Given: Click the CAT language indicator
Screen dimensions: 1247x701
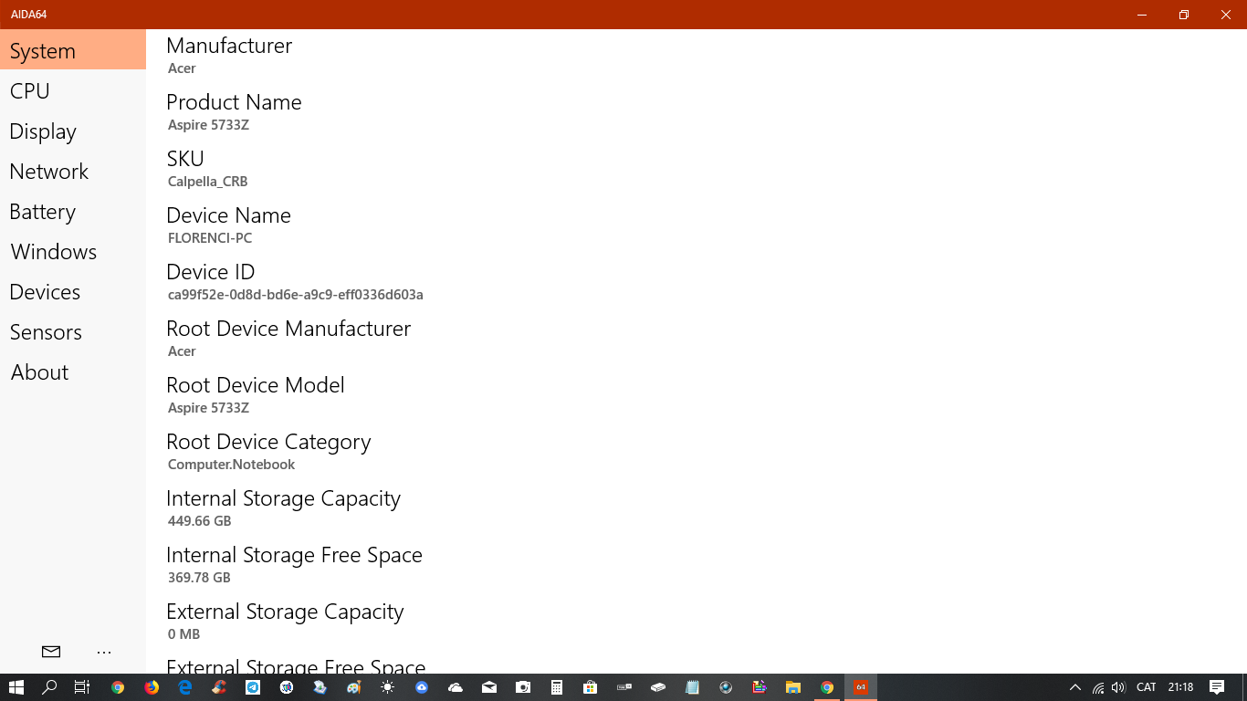Looking at the screenshot, I should pyautogui.click(x=1147, y=687).
